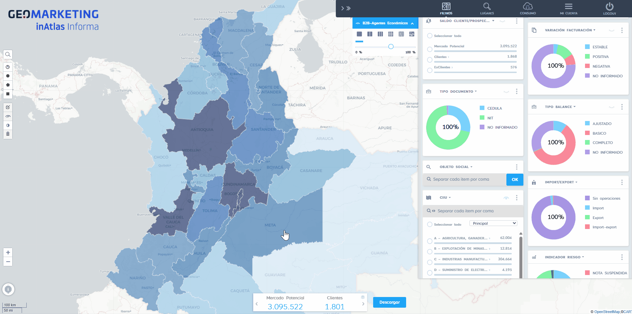
Task: Click the layer opacity slider handle
Action: [391, 47]
